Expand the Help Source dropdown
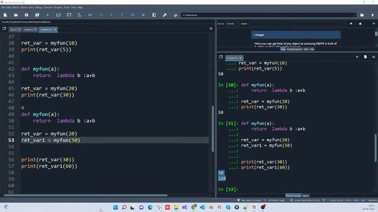Screen dimensions: 378x212 click(x=232, y=24)
